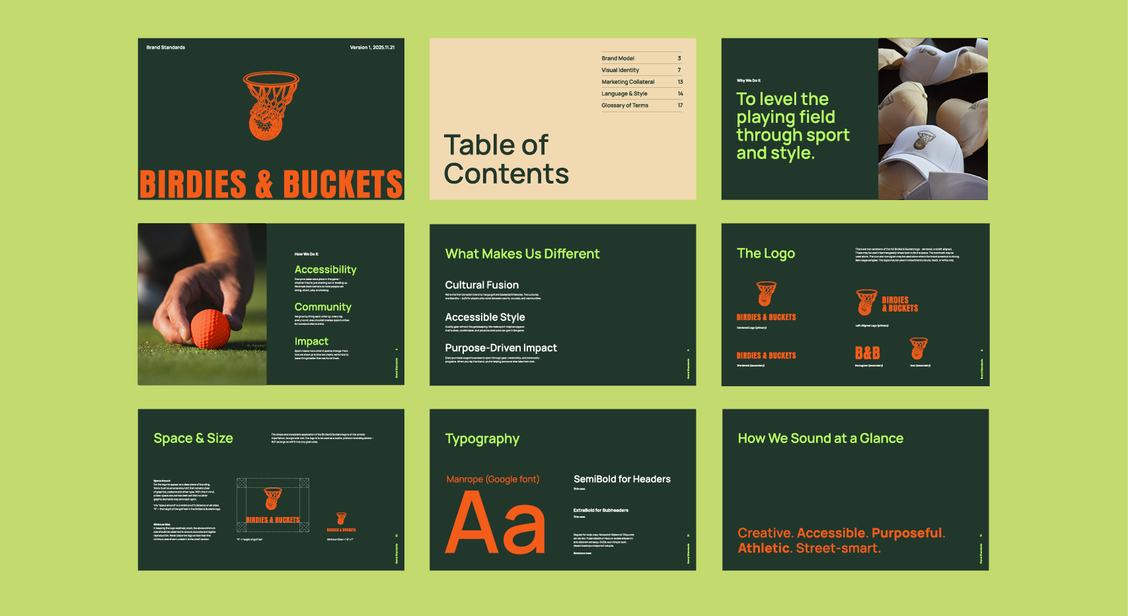Click the 'Accessible Style' heading
The height and width of the screenshot is (616, 1128).
tap(485, 317)
